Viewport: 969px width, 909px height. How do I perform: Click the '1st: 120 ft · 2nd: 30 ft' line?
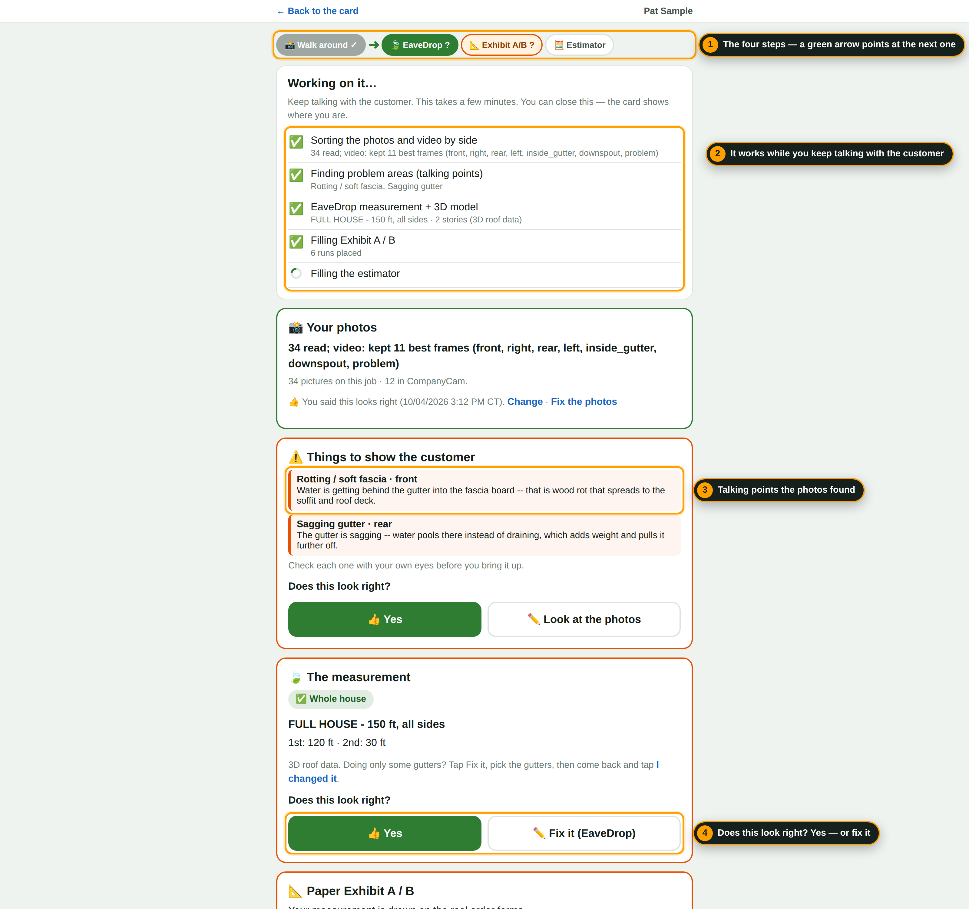[337, 743]
